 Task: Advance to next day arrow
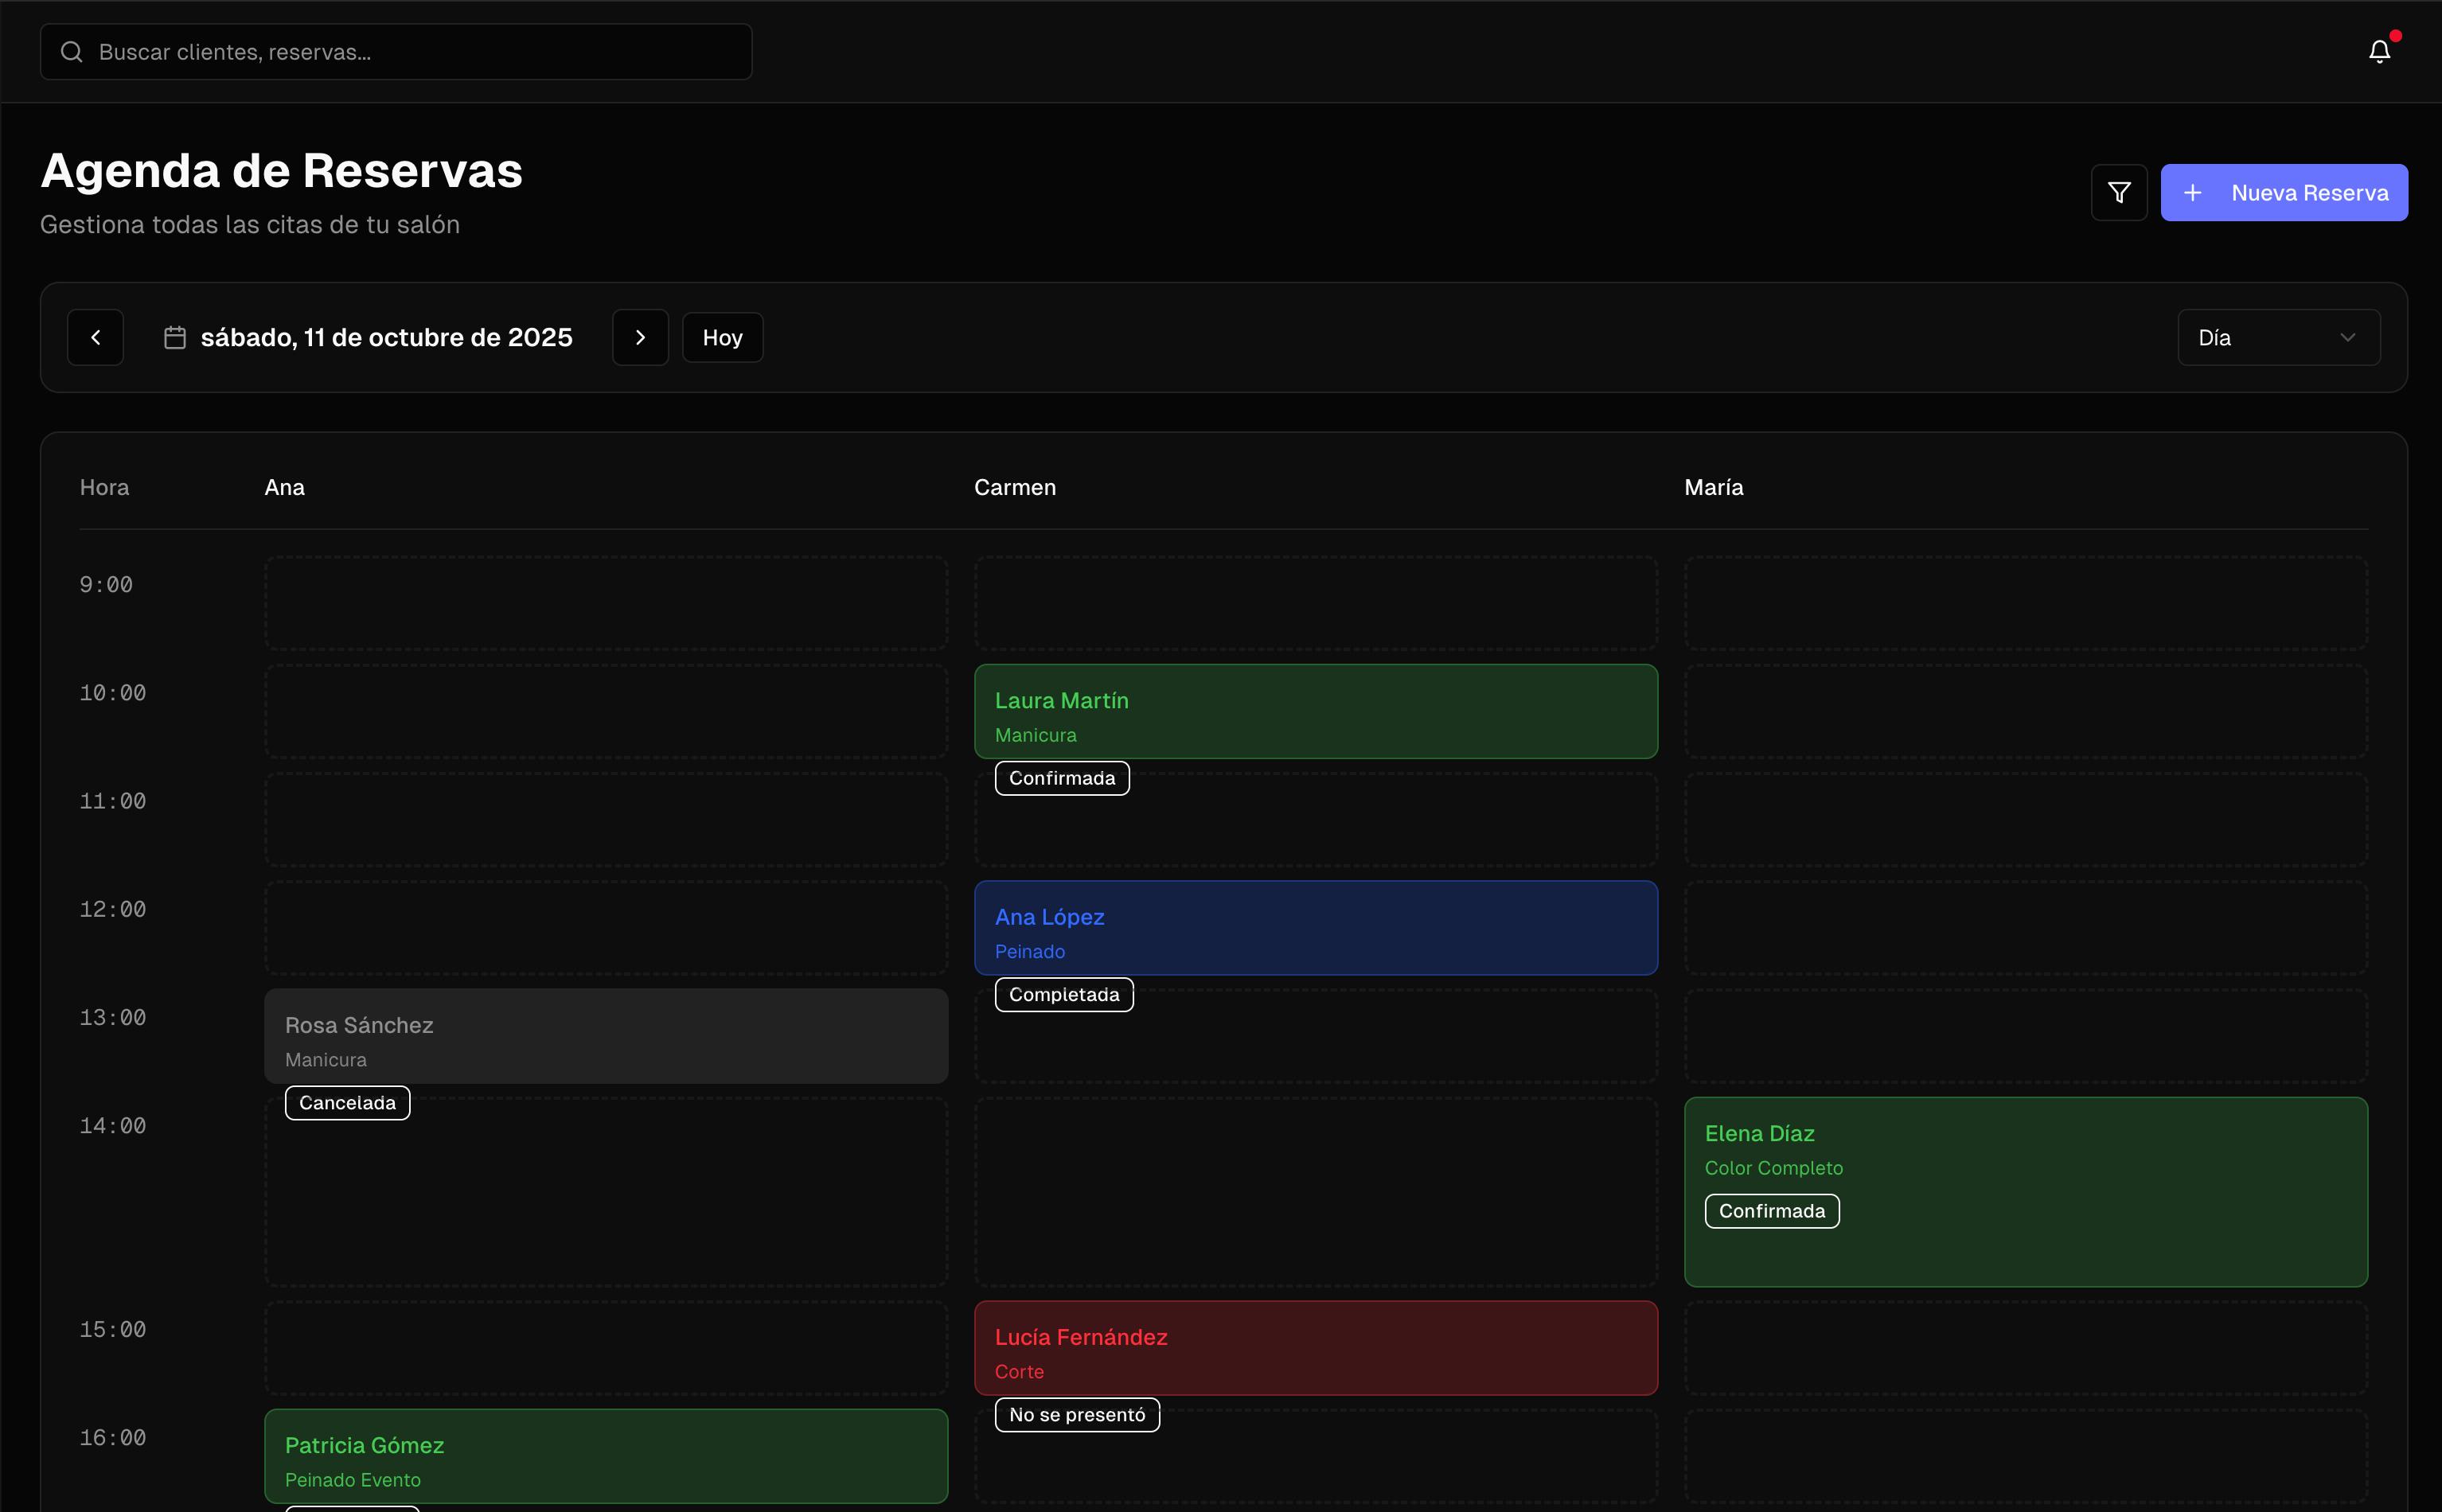[x=640, y=338]
